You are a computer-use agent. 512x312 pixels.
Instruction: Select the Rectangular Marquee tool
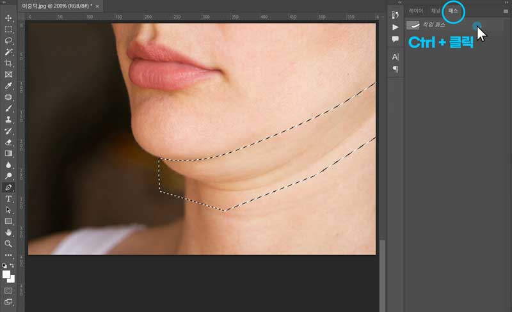[8, 29]
